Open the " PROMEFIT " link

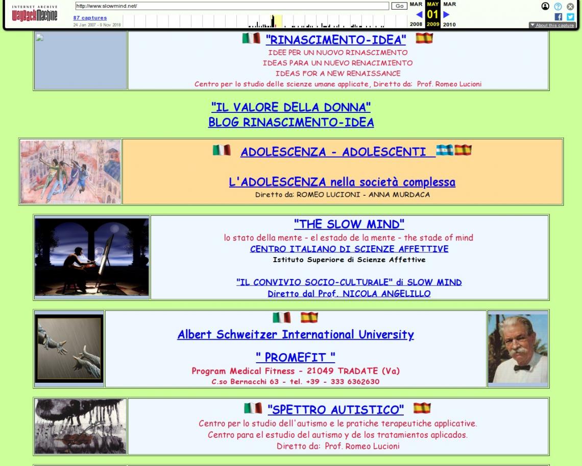[296, 358]
